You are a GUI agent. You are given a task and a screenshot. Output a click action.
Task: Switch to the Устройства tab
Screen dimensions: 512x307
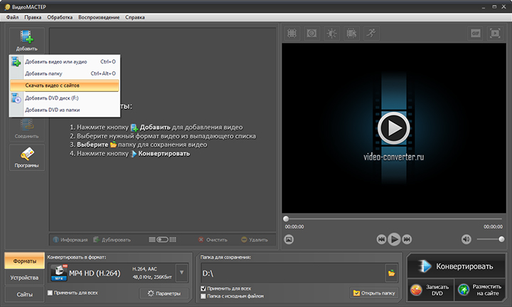coord(24,278)
